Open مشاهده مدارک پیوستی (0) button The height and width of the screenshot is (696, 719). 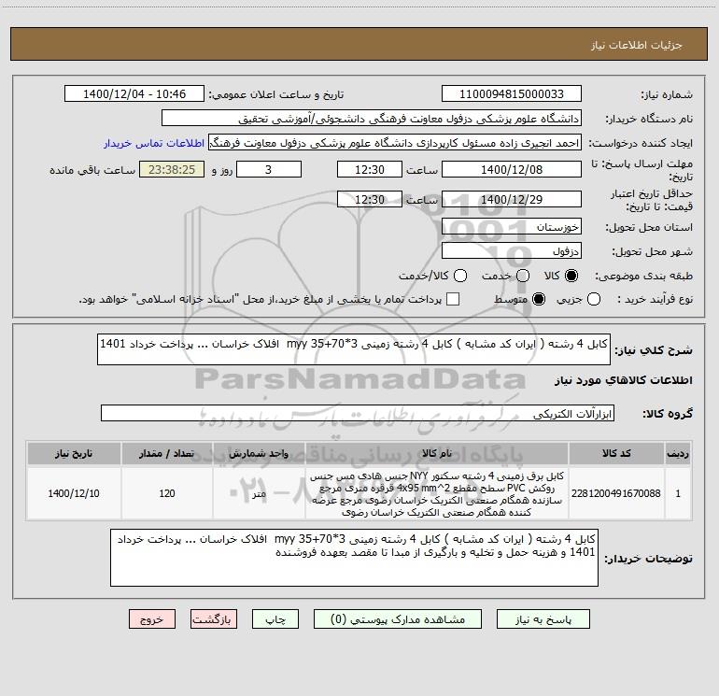(397, 618)
